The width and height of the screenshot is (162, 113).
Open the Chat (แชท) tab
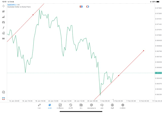[102, 106]
